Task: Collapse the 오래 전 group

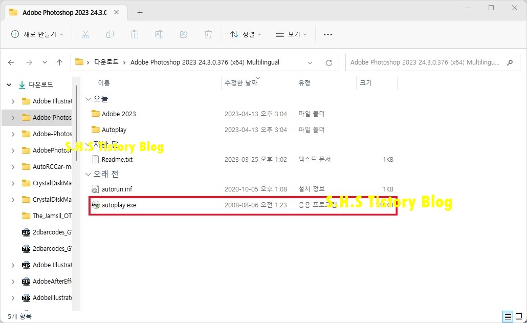Action: (88, 174)
